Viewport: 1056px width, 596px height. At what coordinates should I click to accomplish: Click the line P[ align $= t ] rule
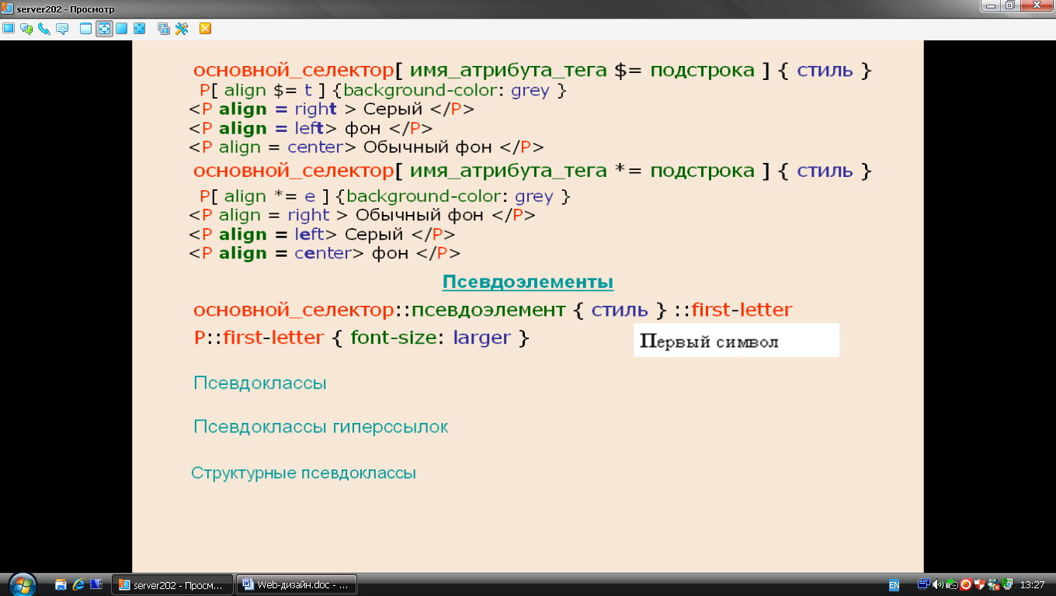click(x=383, y=91)
